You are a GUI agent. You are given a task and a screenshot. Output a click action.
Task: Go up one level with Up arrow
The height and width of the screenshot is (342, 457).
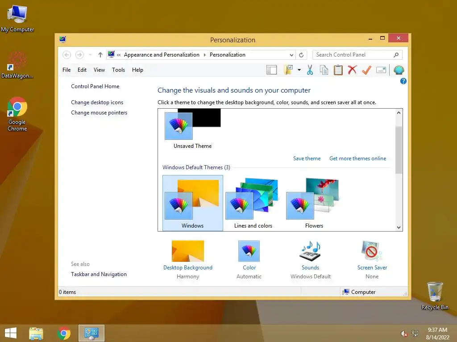tap(100, 55)
